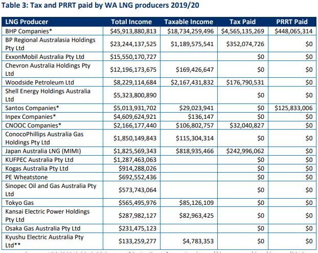Click MIMI taxable income $818,935,466

195,151
